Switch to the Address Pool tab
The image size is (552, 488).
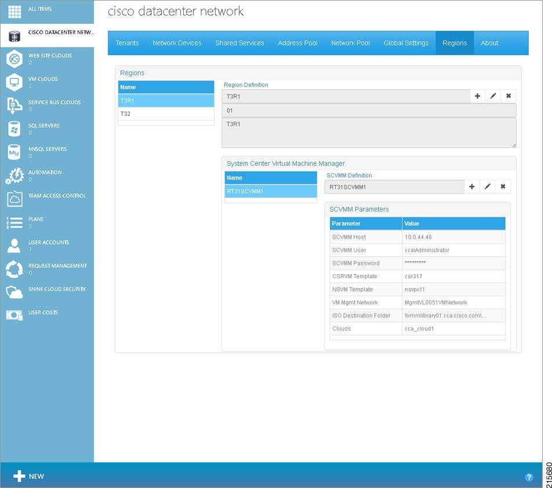coord(297,43)
